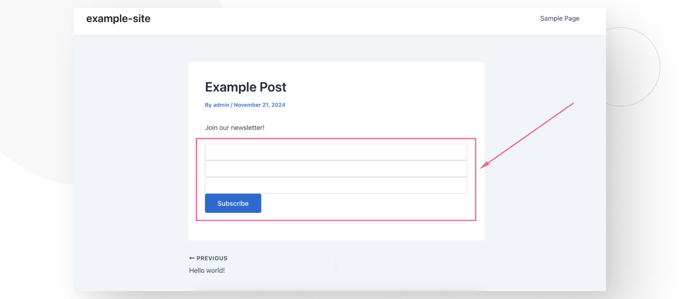This screenshot has width=679, height=299.
Task: Click the PREVIOUS navigation label
Action: pyautogui.click(x=212, y=258)
